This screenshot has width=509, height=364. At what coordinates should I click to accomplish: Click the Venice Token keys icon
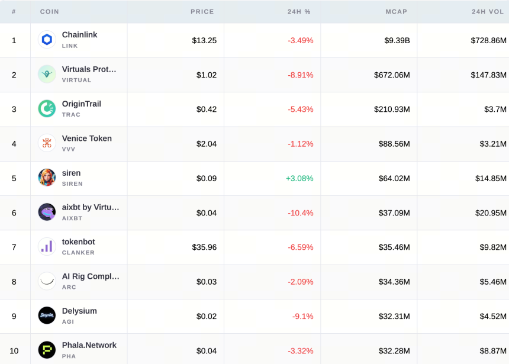click(47, 143)
